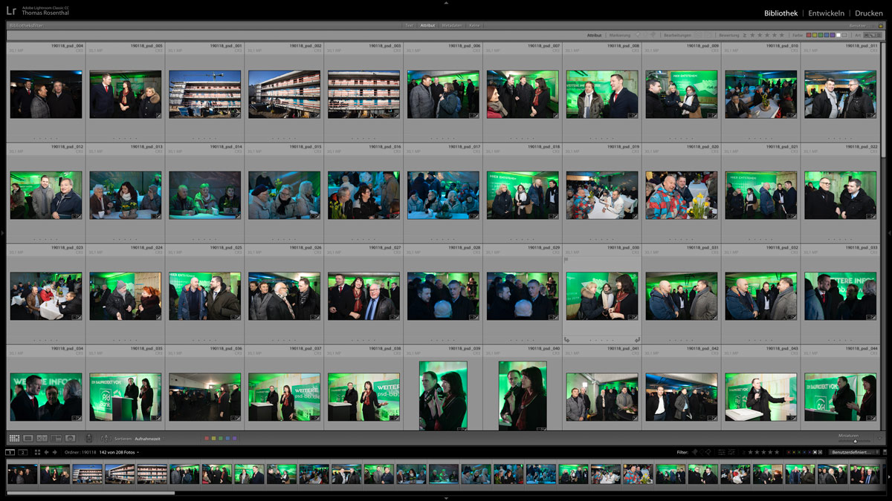Select the Metadaten filter button
The image size is (892, 501).
click(451, 25)
